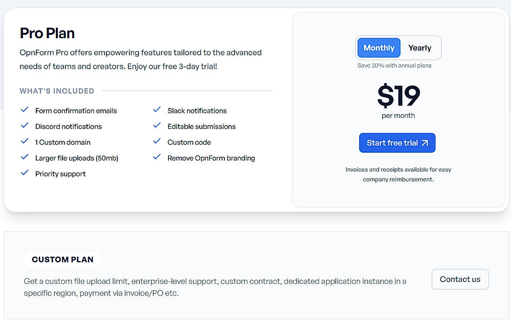Click the Pro Plan heading
This screenshot has height=325, width=511.
(47, 33)
